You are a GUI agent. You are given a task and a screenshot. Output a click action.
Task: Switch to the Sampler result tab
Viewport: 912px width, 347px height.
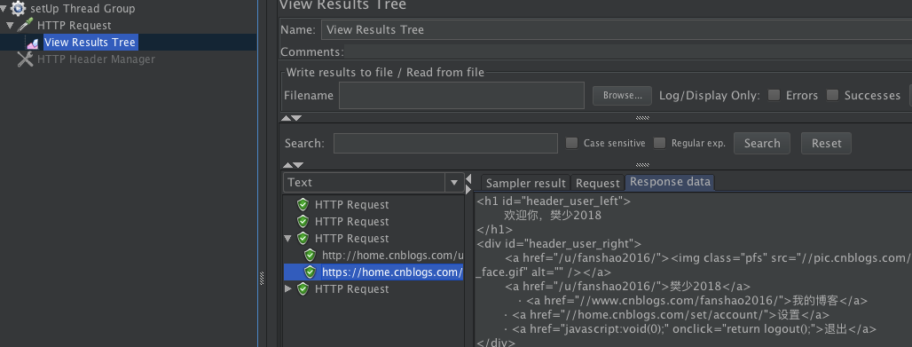pos(526,183)
